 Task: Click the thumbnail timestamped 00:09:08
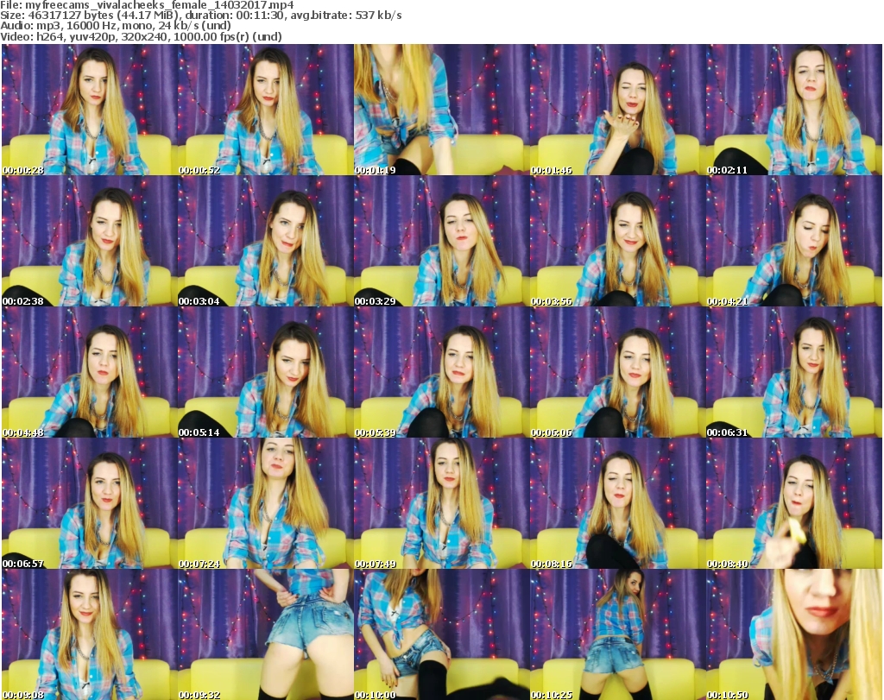[90, 634]
